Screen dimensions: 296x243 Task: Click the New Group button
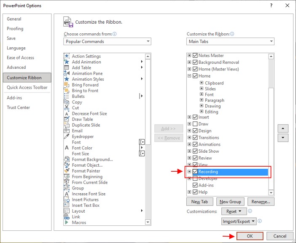[230, 202]
